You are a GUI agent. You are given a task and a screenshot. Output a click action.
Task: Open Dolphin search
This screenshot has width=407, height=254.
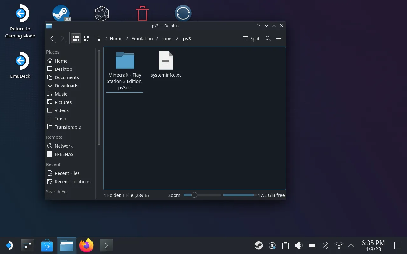(x=268, y=38)
